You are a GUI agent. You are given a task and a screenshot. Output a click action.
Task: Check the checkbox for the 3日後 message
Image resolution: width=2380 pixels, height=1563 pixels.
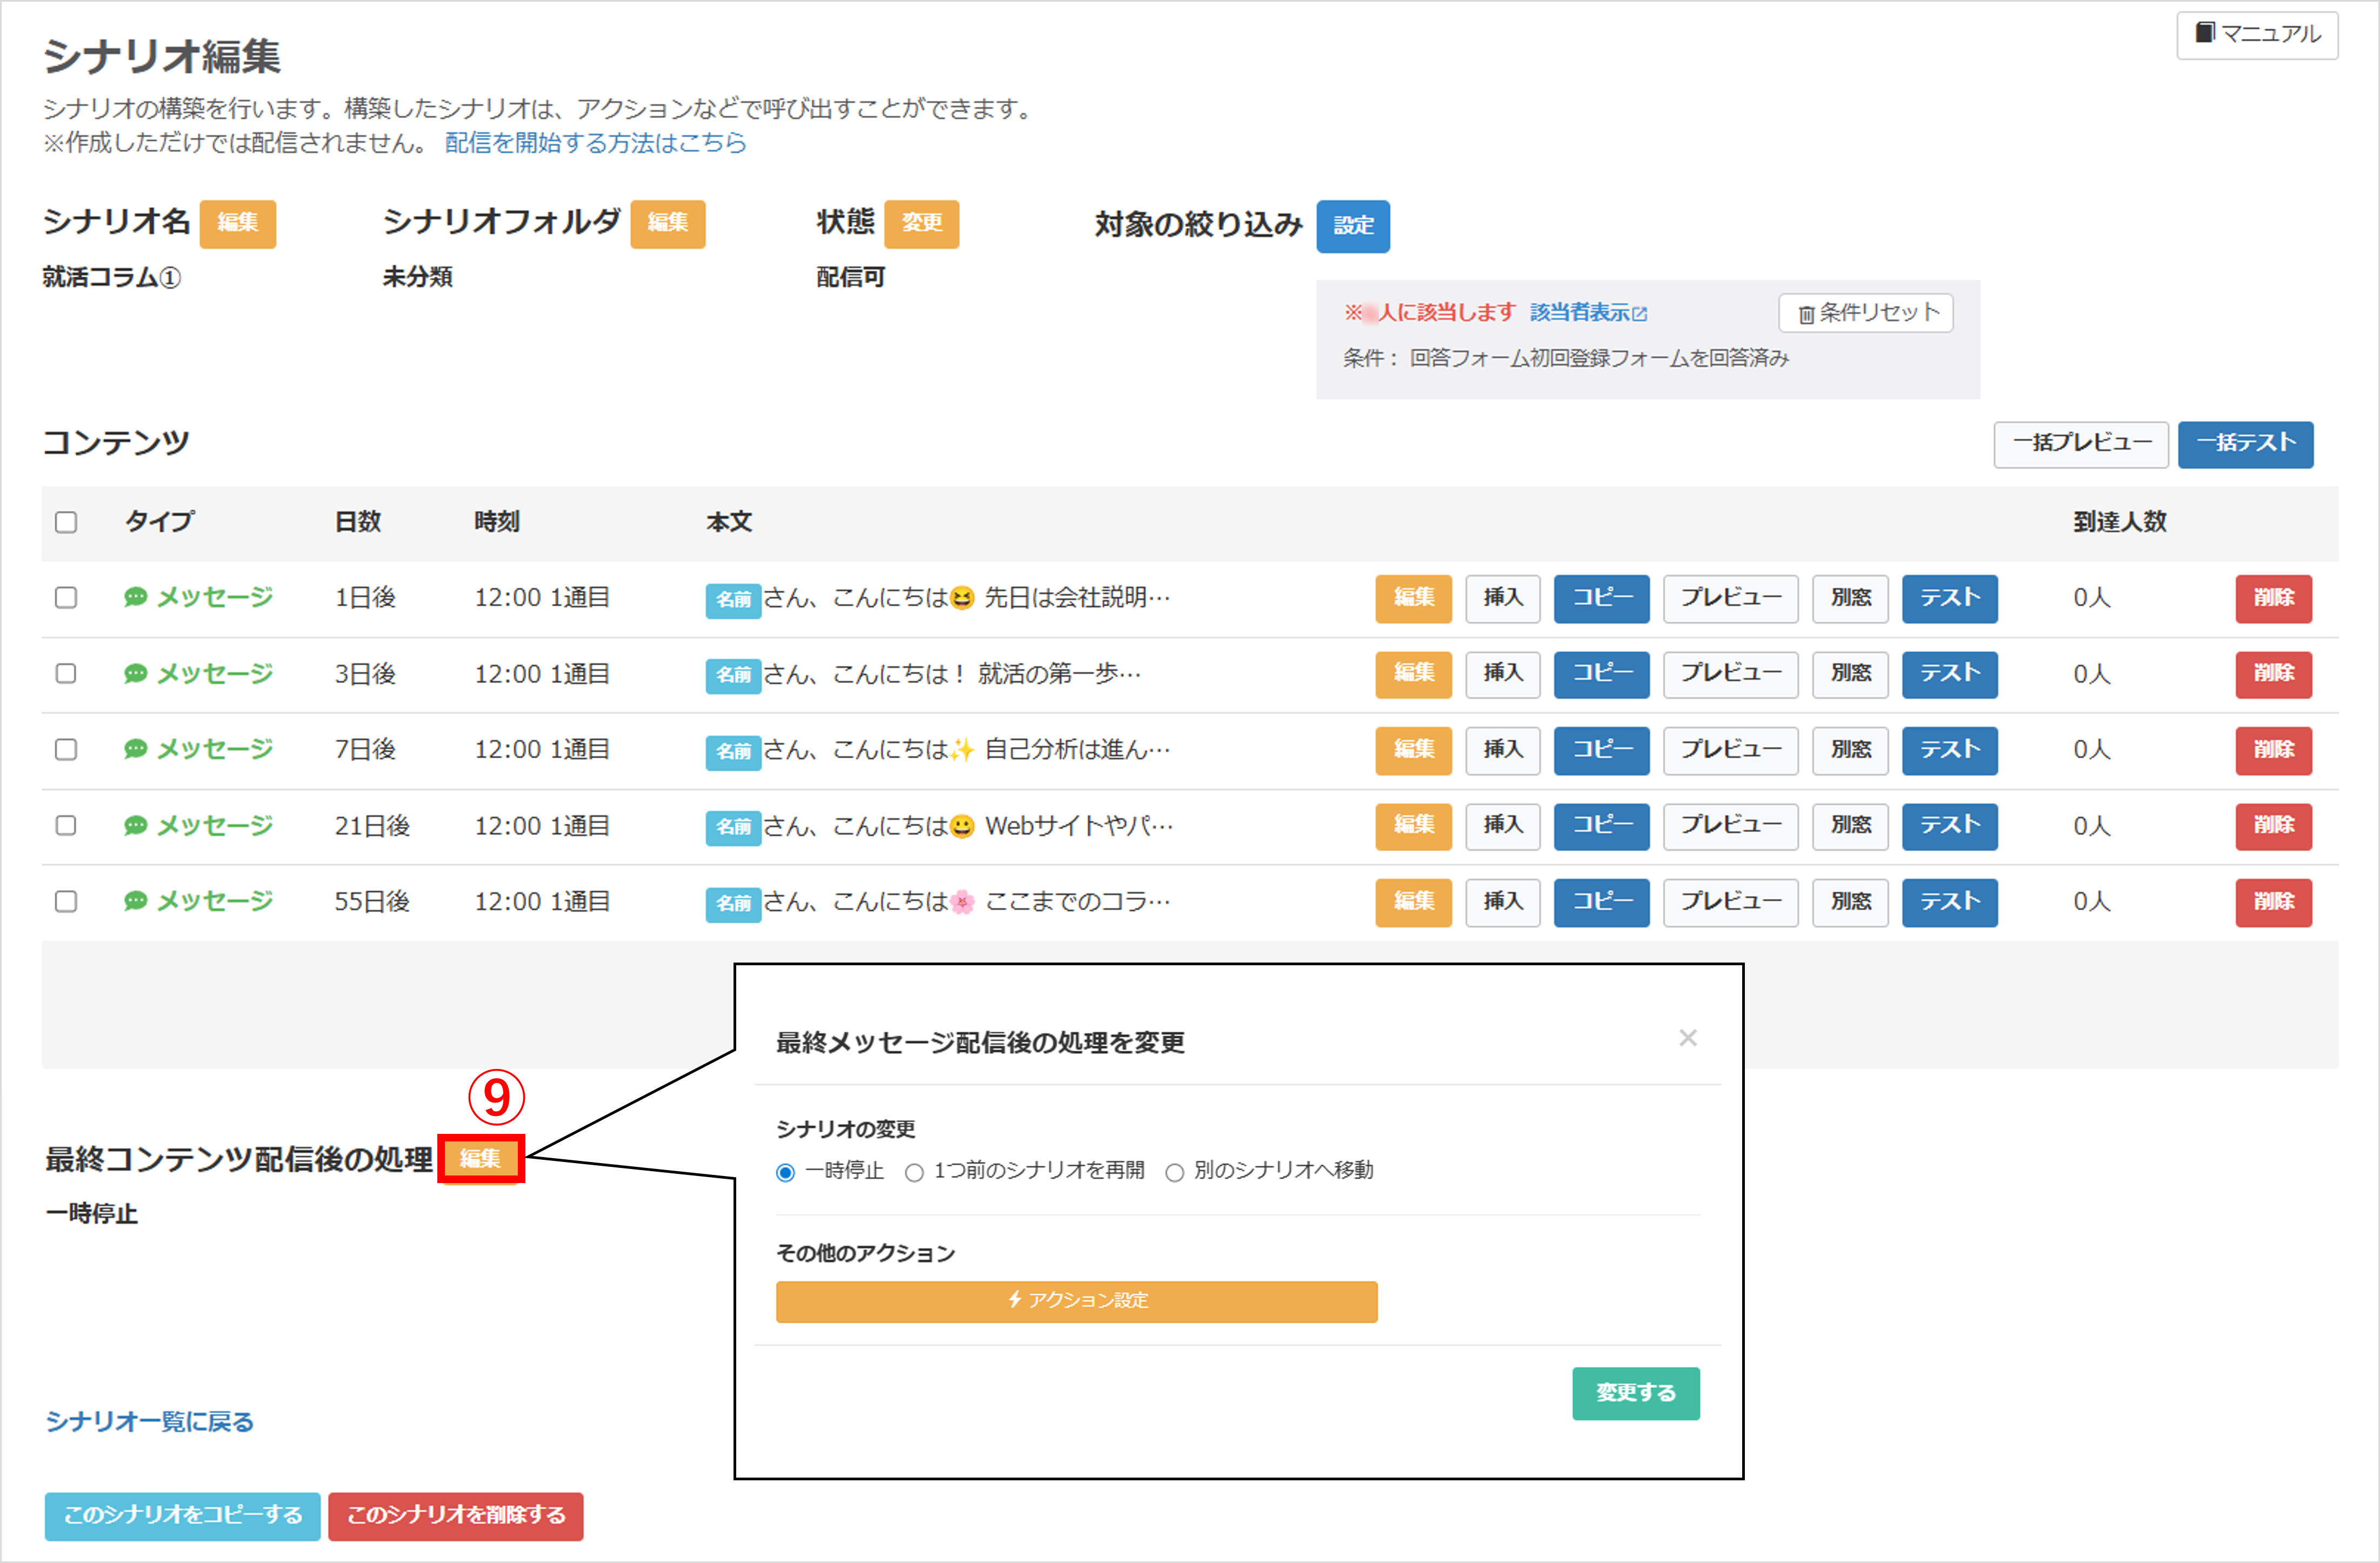66,673
